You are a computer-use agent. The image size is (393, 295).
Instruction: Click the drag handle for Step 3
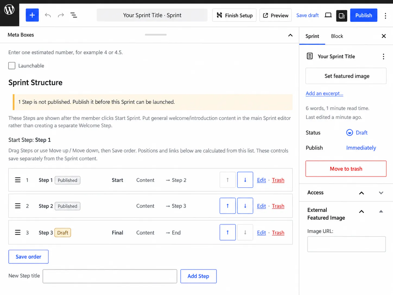18,233
